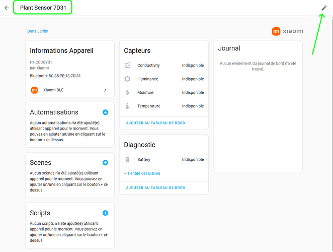
Task: Click the back arrow icon
Action: [7, 8]
